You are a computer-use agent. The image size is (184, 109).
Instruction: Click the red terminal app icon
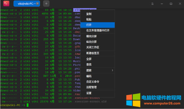click(x=6, y=3)
